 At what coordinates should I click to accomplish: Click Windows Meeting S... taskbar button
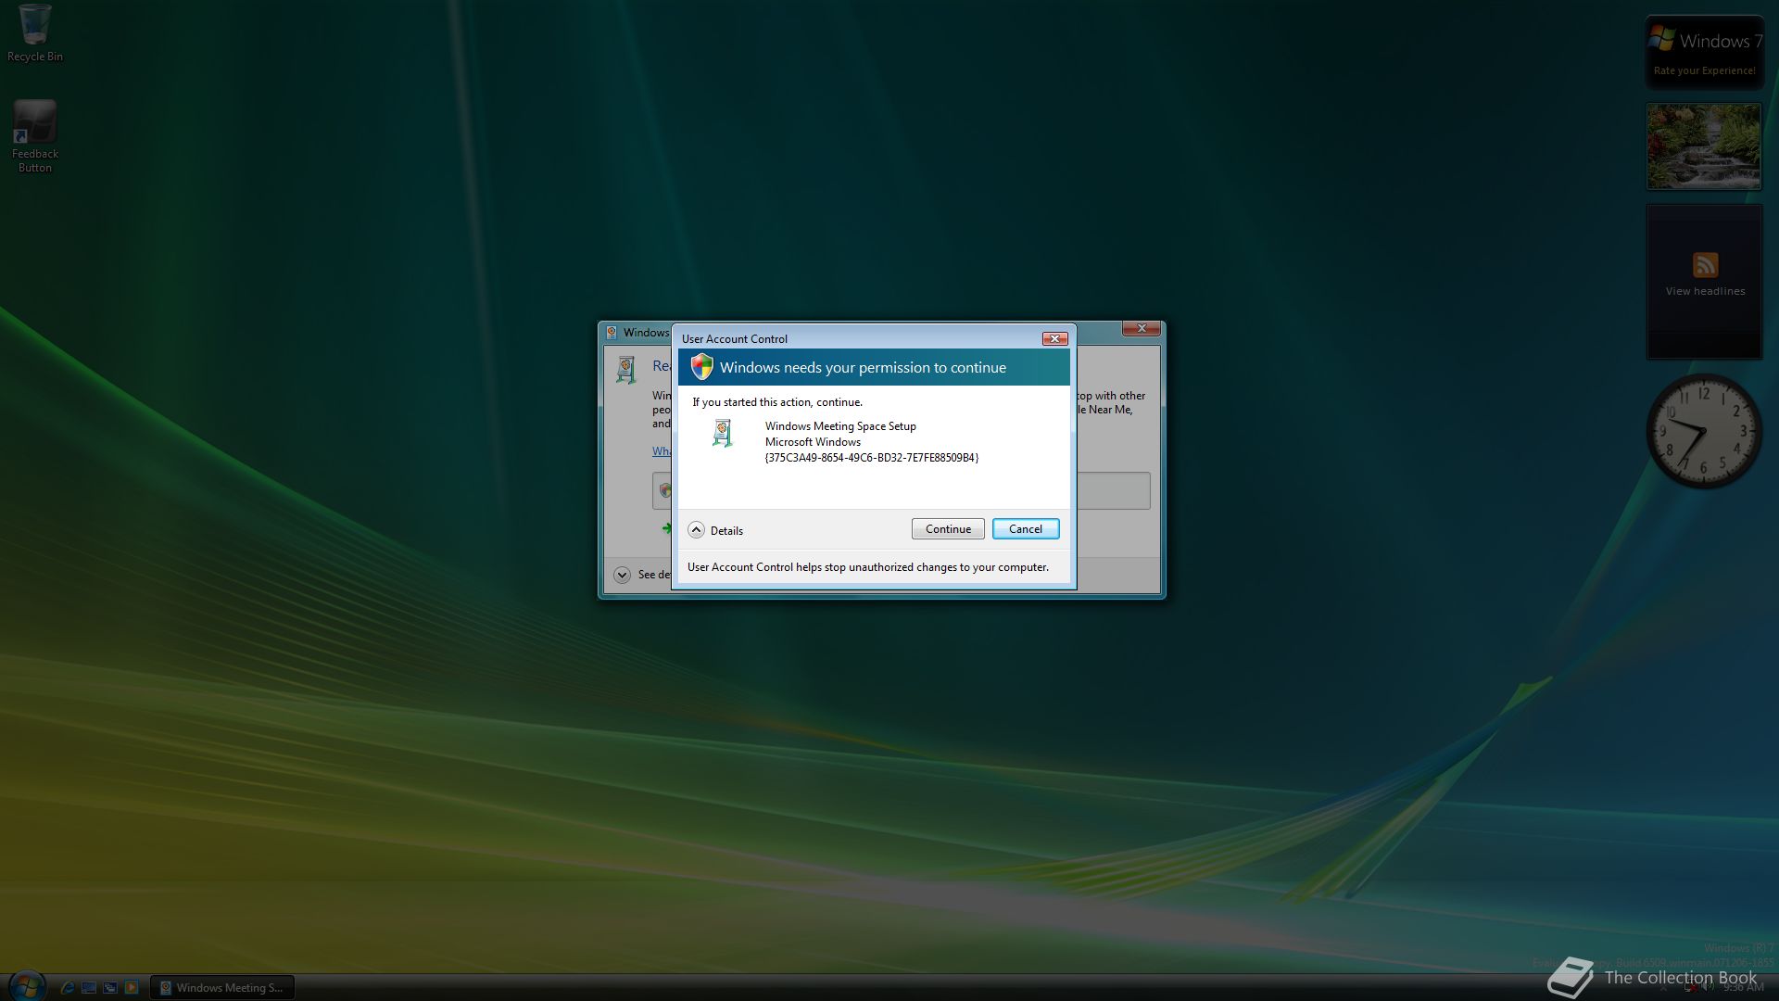click(222, 988)
